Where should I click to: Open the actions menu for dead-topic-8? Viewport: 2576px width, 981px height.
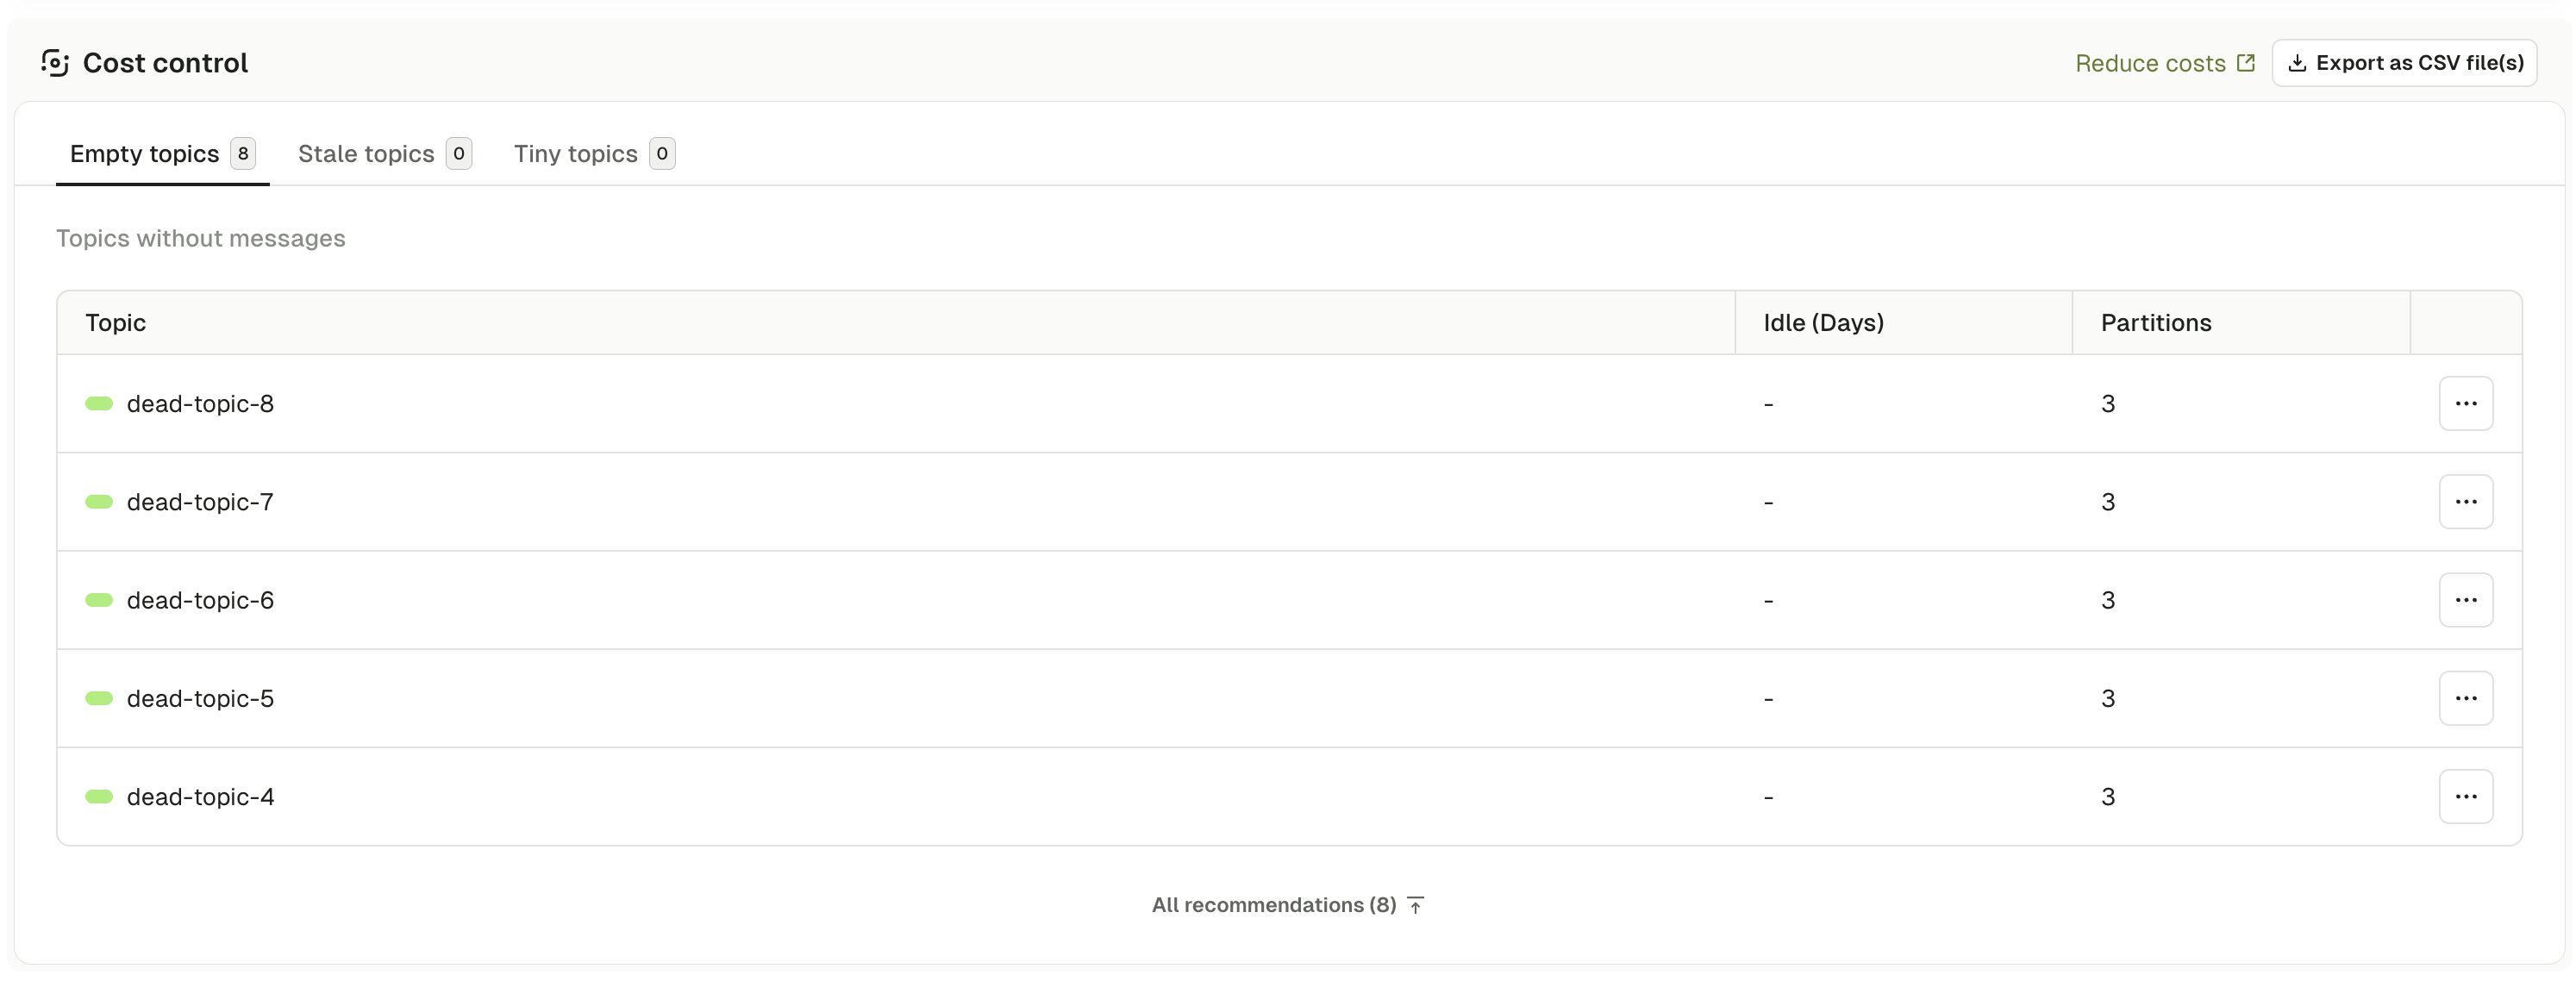2466,403
